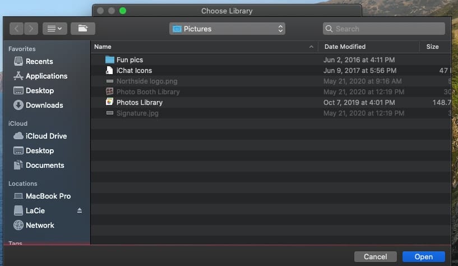Click the Fun pics folder icon
Screen dimensions: 458x266
point(110,60)
